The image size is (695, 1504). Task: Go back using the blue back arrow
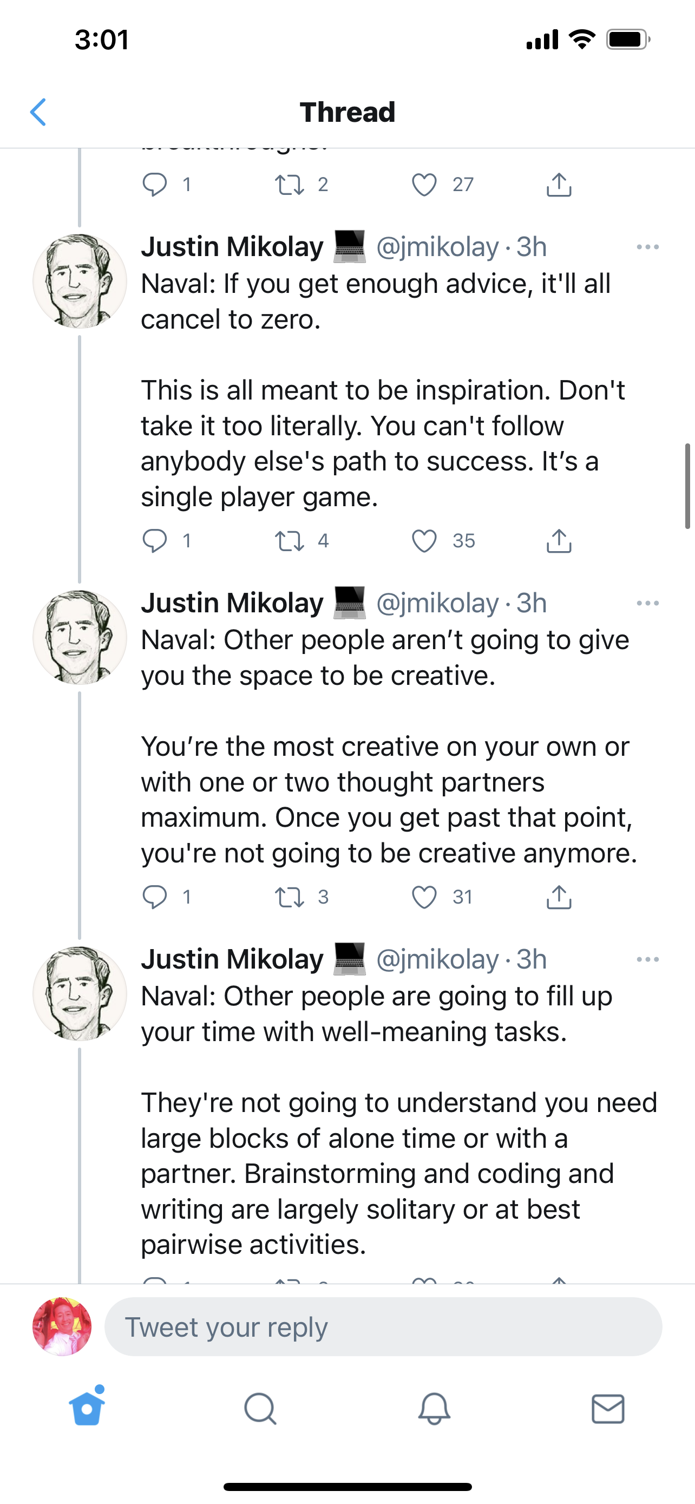(x=38, y=112)
